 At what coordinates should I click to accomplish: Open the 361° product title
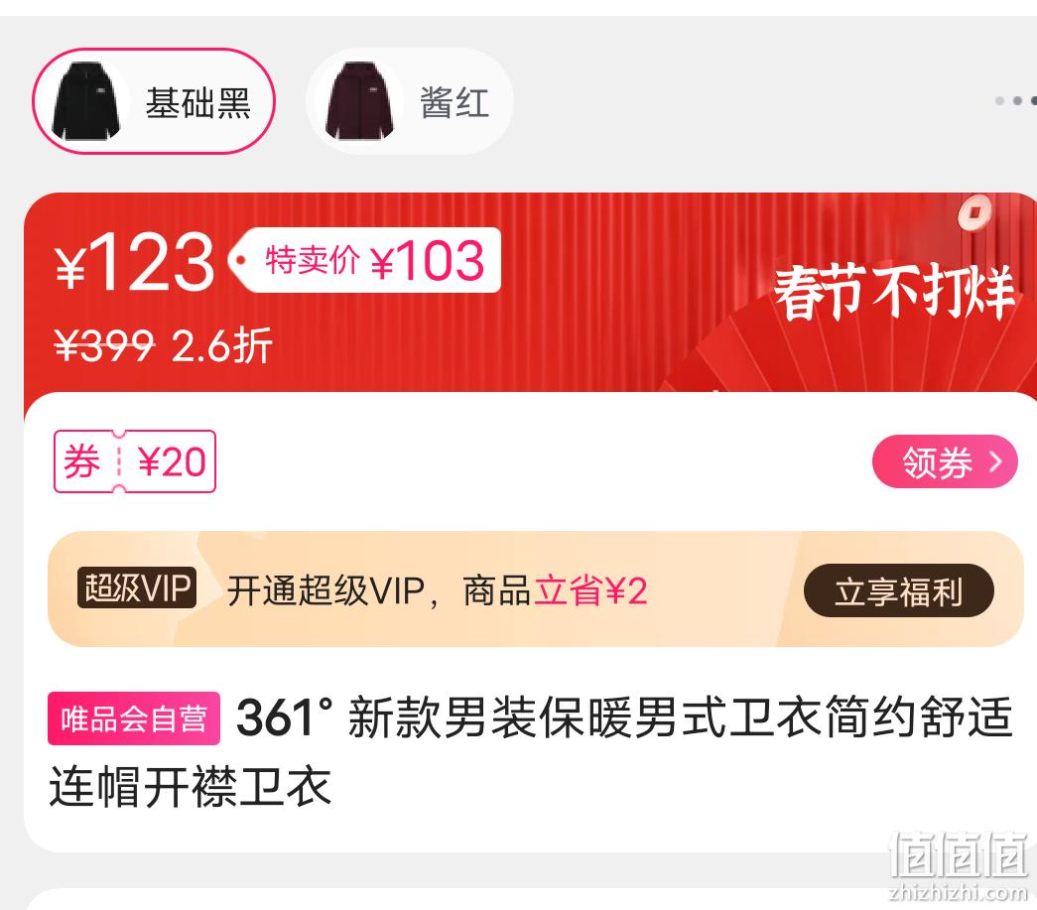coord(530,751)
